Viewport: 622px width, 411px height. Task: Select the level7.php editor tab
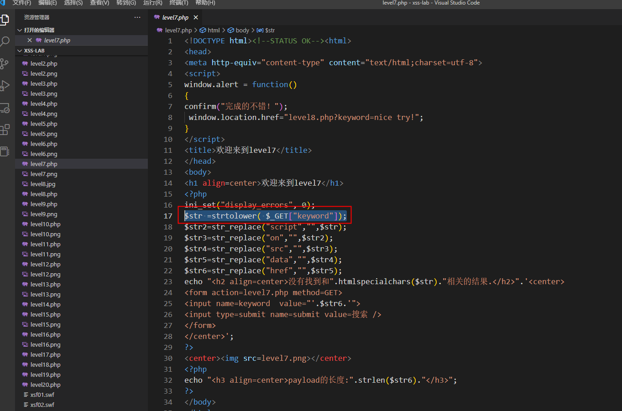pos(176,17)
